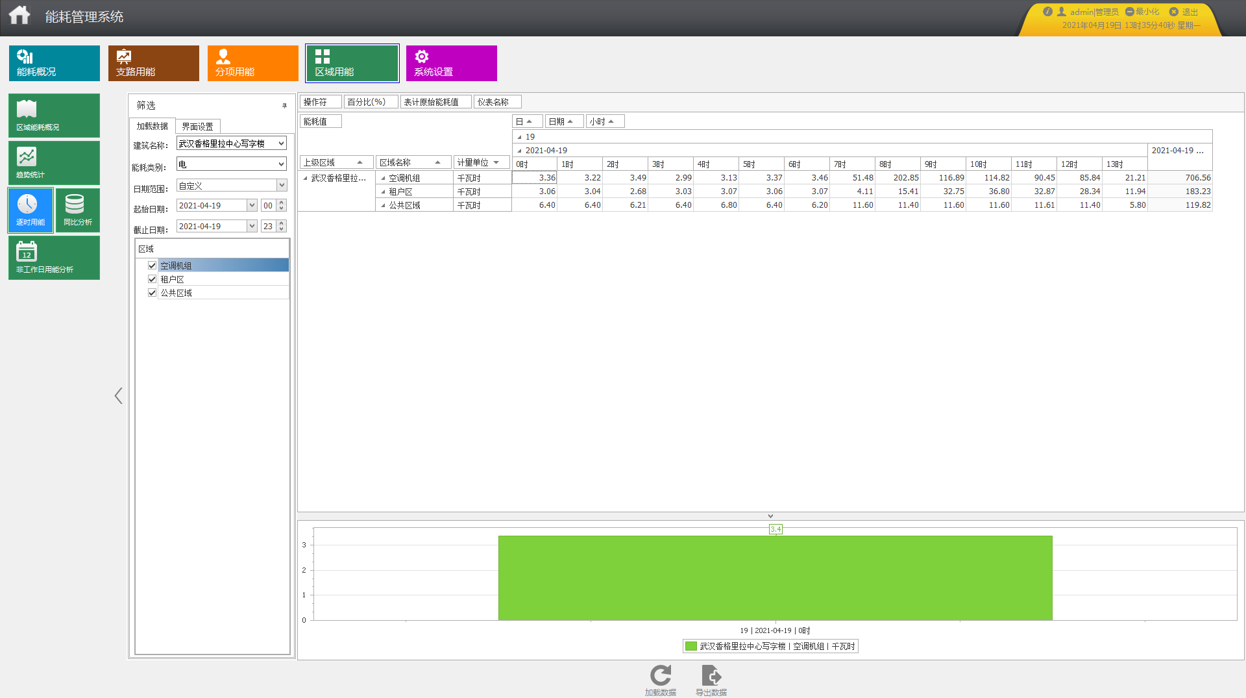This screenshot has height=698, width=1246.
Task: Toggle the 公共区域 checkbox
Action: 153,293
